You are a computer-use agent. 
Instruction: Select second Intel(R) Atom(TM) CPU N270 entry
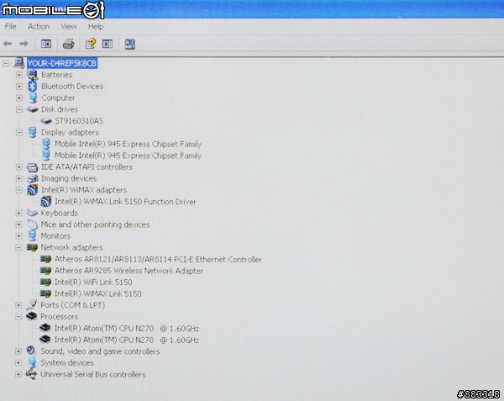pyautogui.click(x=126, y=340)
